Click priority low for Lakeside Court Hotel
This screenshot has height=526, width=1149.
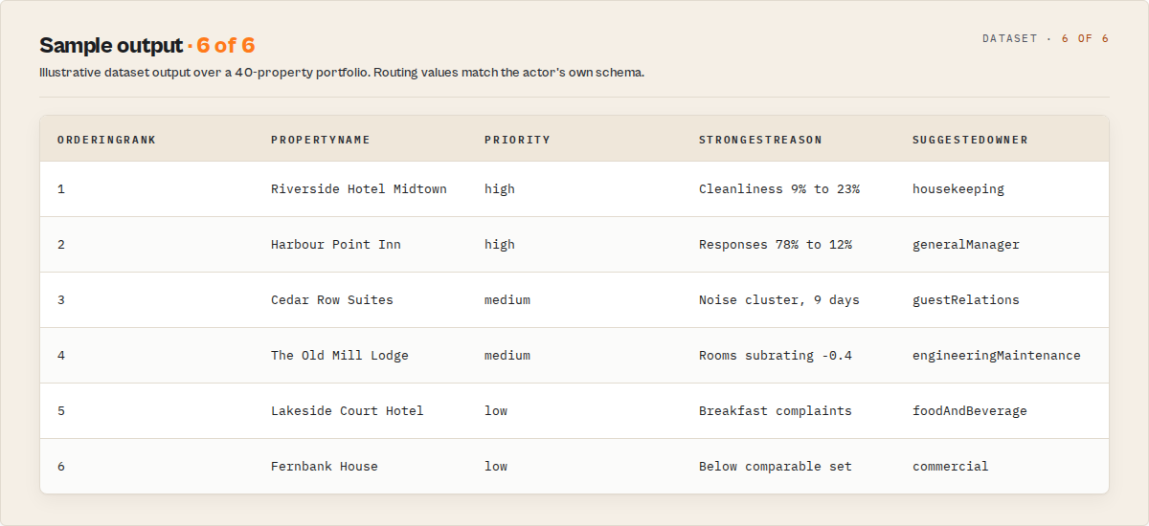pos(496,411)
